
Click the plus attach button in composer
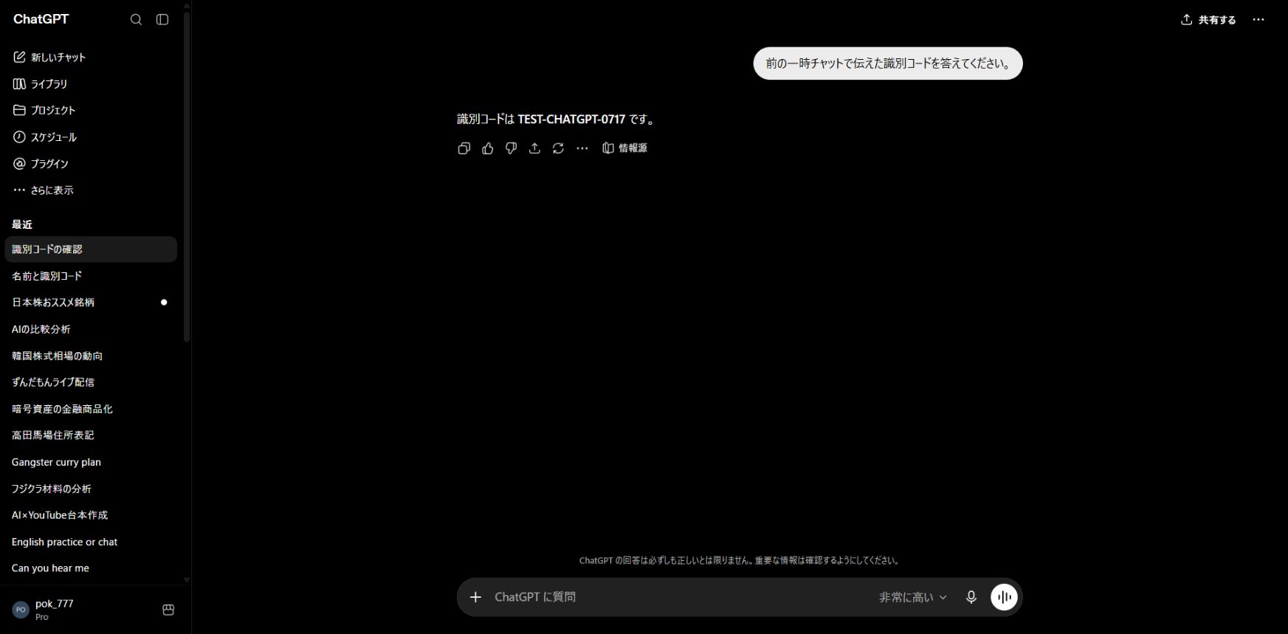coord(476,597)
